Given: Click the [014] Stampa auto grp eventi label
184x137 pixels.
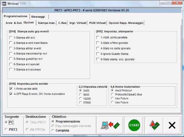Looking at the screenshot, I should pyautogui.click(x=29, y=31).
